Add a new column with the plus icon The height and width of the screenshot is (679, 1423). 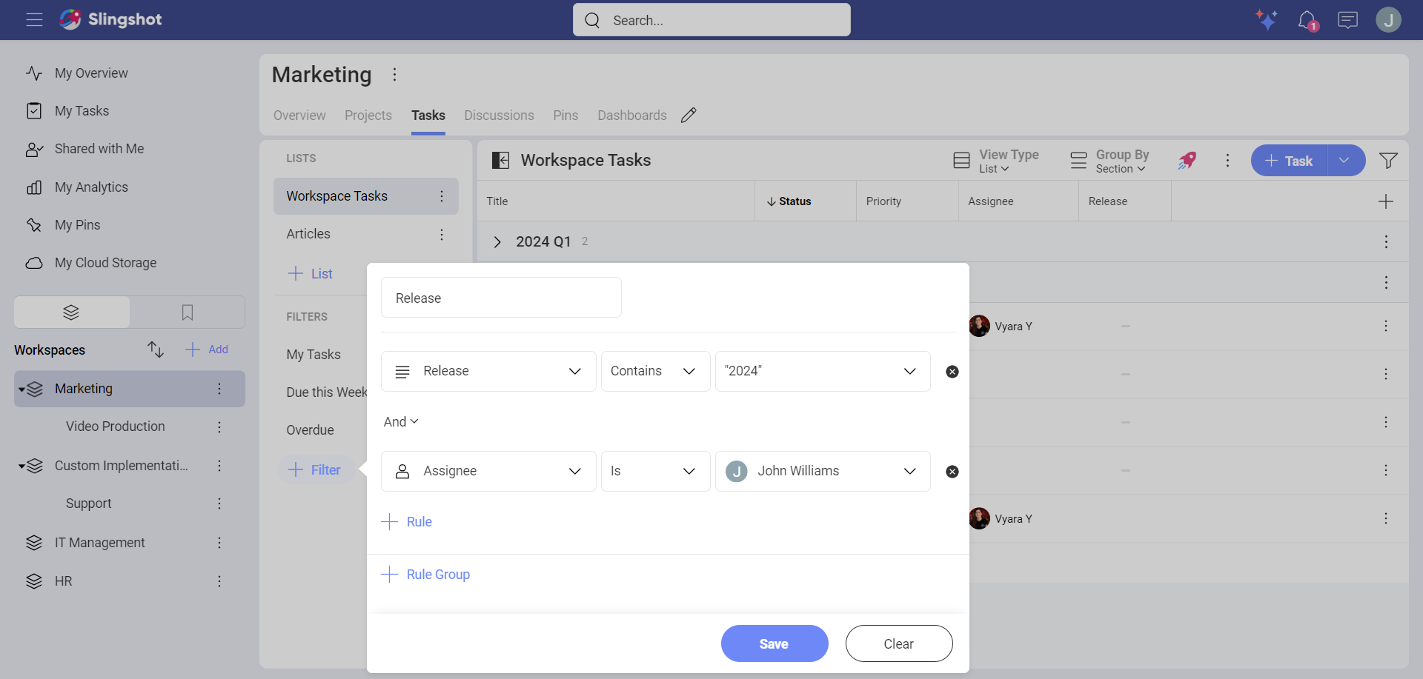(1385, 201)
